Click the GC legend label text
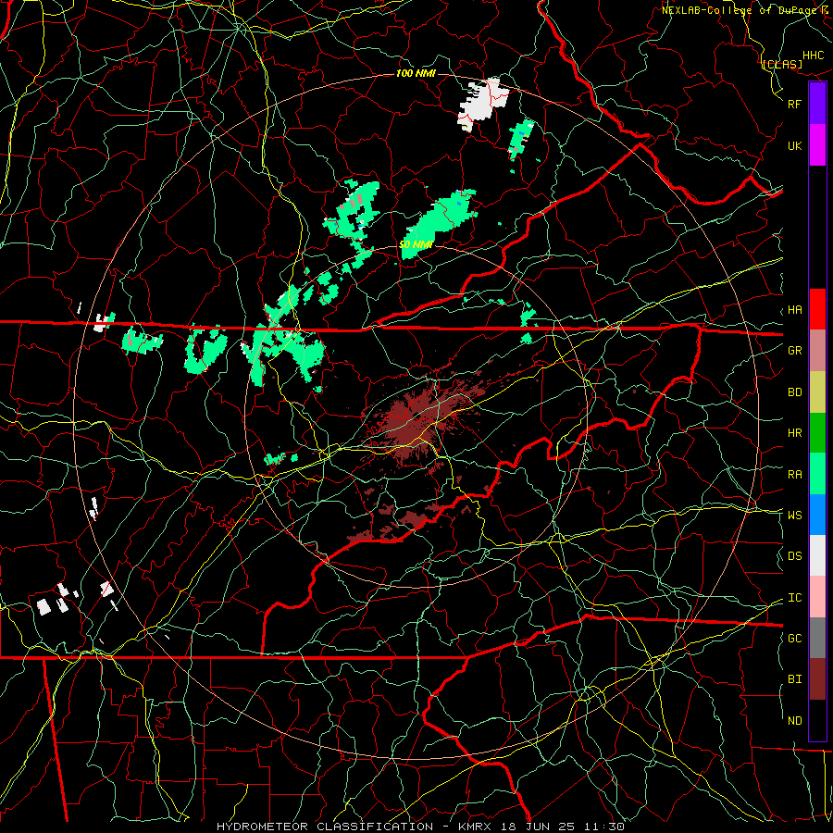The height and width of the screenshot is (833, 833). (794, 639)
